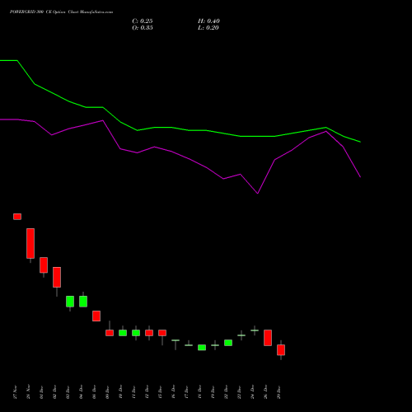Click the 02 Dec date label
Image resolution: width=412 pixels, height=412 pixels.
tap(55, 392)
